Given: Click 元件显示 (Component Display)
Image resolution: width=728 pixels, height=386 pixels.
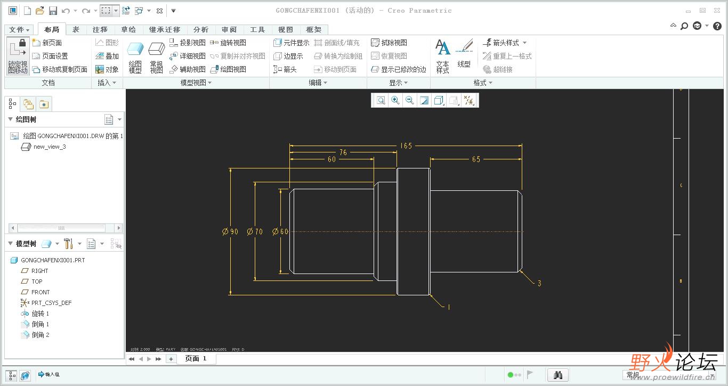Looking at the screenshot, I should tap(291, 43).
